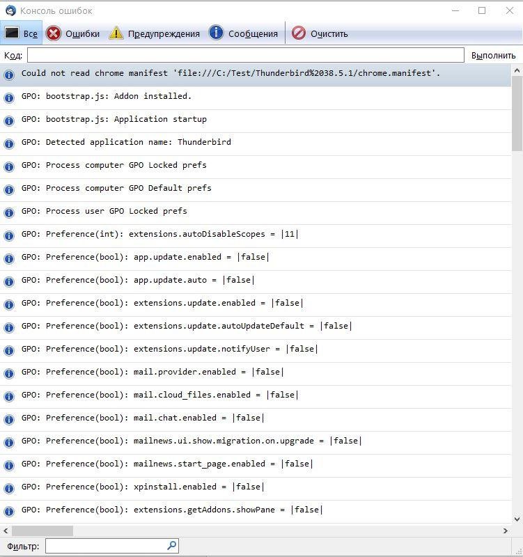Show all messages with Все filter
The image size is (523, 557).
pos(21,33)
